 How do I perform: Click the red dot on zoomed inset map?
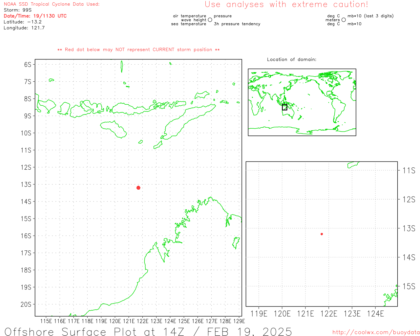click(322, 234)
